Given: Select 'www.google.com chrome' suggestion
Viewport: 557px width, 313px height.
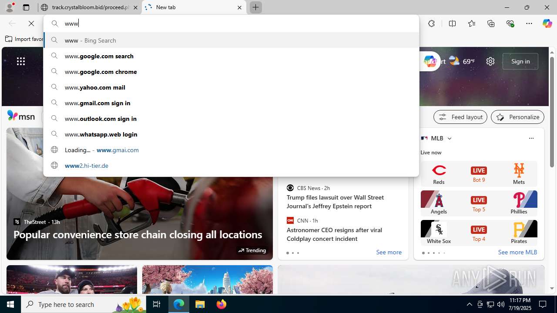Looking at the screenshot, I should click(x=231, y=71).
